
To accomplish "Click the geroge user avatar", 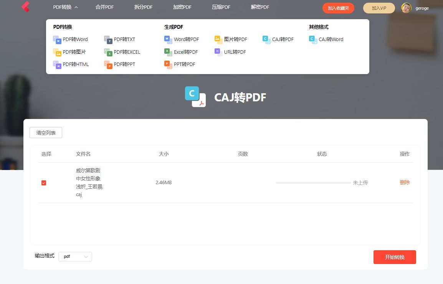I will pos(406,8).
